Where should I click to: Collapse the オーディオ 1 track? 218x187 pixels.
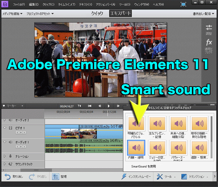point(5,142)
